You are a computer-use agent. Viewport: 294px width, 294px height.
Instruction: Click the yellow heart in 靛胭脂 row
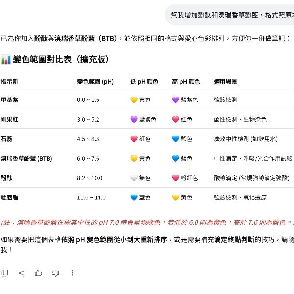click(176, 197)
